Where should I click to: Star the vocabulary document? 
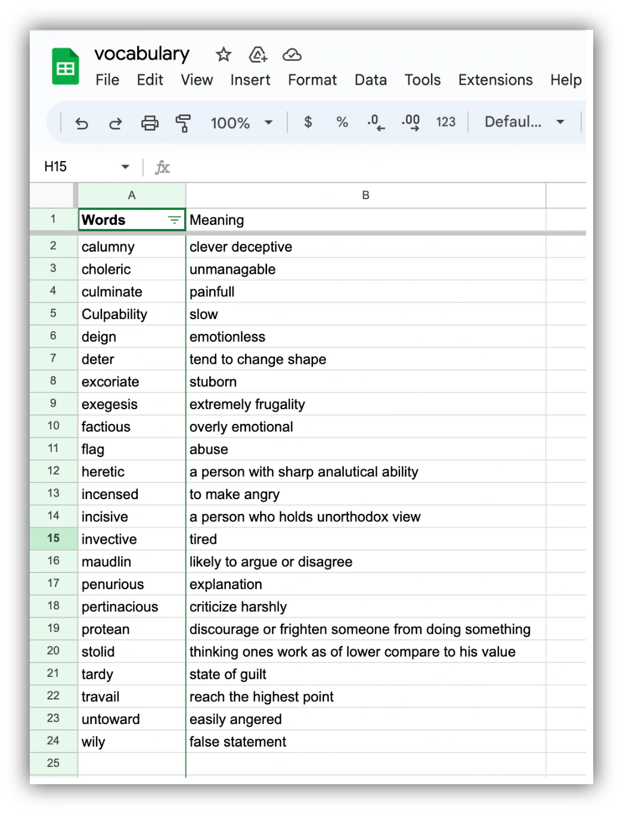point(224,55)
